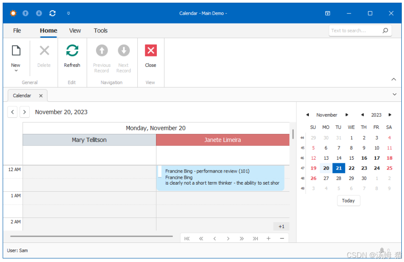Viewport: 404px width, 262px height.
Task: Increase visible resources with plus button
Action: [268, 238]
